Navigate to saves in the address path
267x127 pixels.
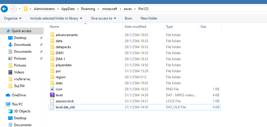pyautogui.click(x=128, y=9)
